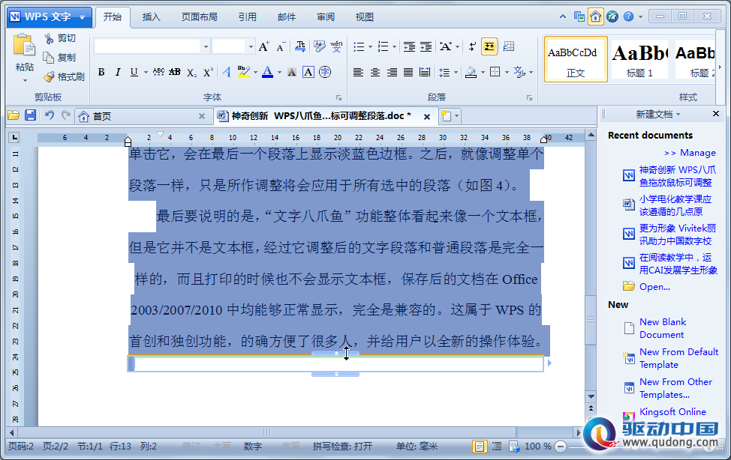Click the paragraph shading bucket icon
Image resolution: width=731 pixels, height=460 pixels.
[471, 72]
